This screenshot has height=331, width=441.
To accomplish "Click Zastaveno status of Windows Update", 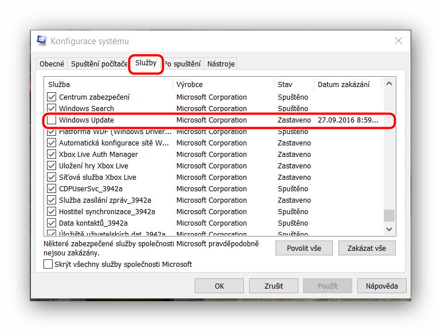I will [x=294, y=120].
